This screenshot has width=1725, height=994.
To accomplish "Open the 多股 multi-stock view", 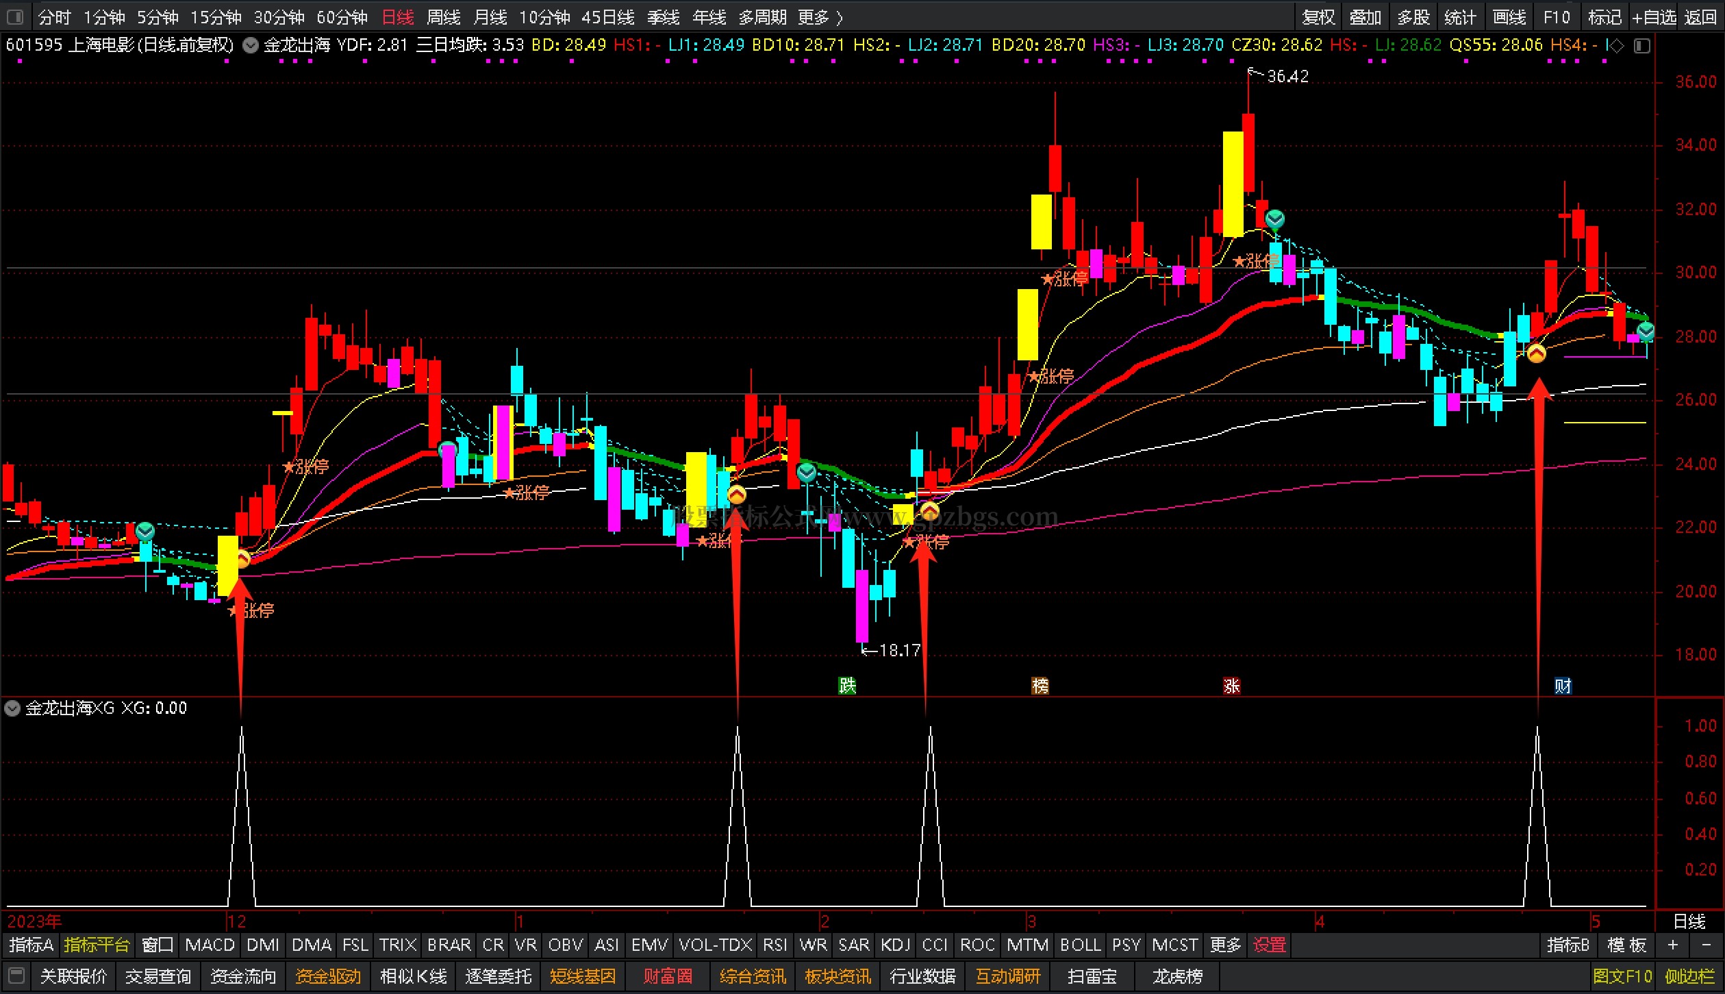I will 1413,16.
